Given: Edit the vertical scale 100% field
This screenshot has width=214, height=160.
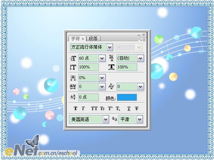Looking at the screenshot, I should click(89, 67).
